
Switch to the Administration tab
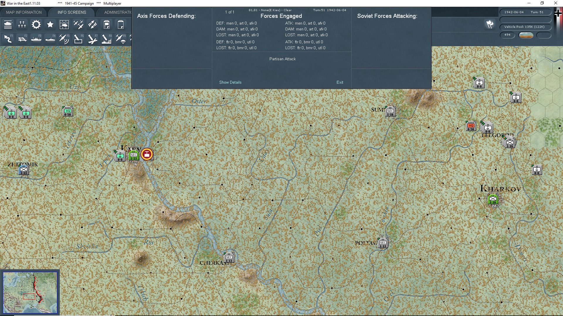[117, 12]
